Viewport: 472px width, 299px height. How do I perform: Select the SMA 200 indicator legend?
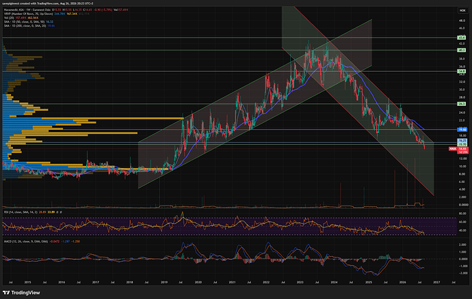(x=29, y=26)
